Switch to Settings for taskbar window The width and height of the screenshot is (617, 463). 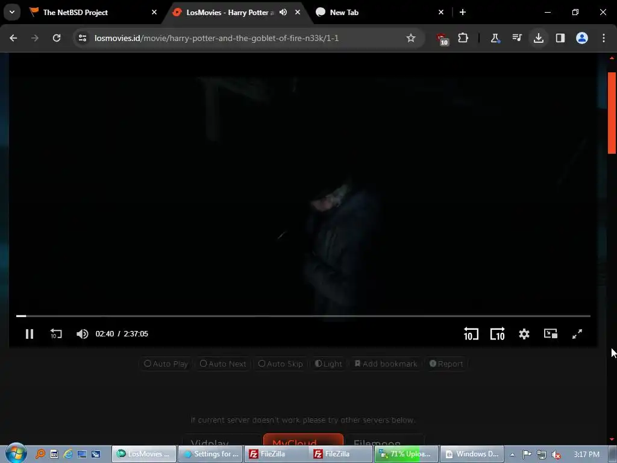210,454
